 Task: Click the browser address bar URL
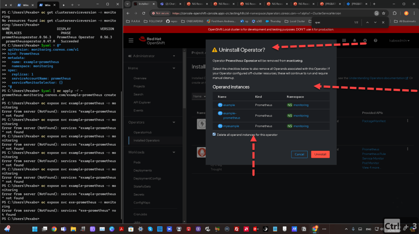coord(257,13)
